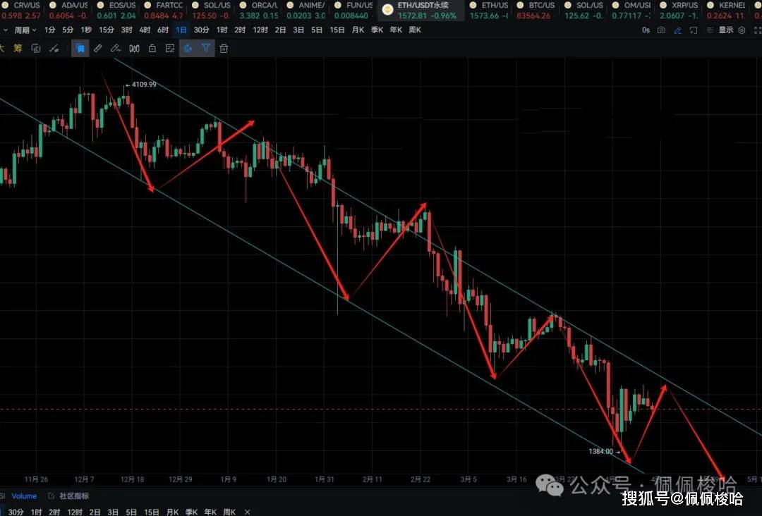Enter fullscreen mode via top-right icon
The width and height of the screenshot is (762, 516).
756,30
